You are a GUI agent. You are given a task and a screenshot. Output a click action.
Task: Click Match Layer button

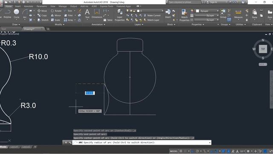pos(151,20)
